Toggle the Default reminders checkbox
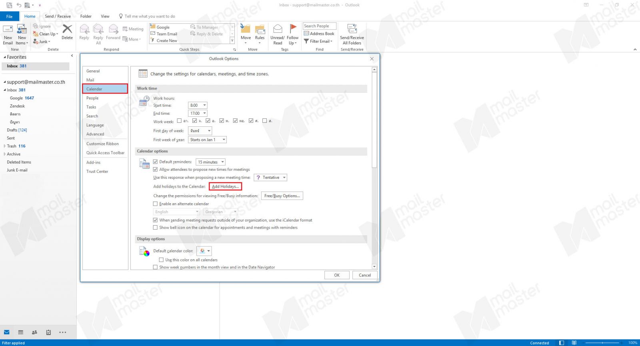 coord(155,162)
